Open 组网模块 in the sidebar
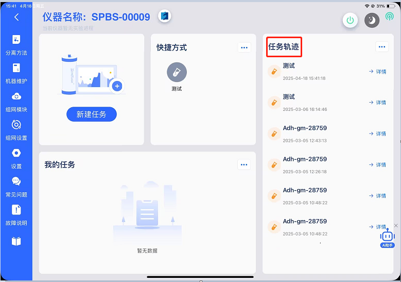 coord(16,101)
